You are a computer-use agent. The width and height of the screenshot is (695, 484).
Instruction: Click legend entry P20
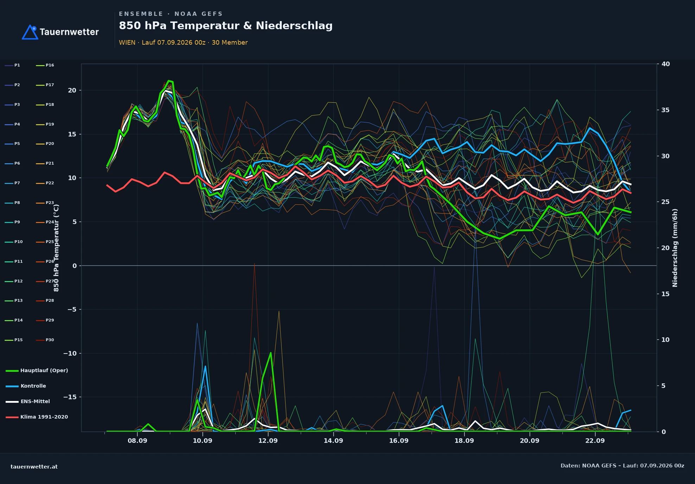[45, 144]
